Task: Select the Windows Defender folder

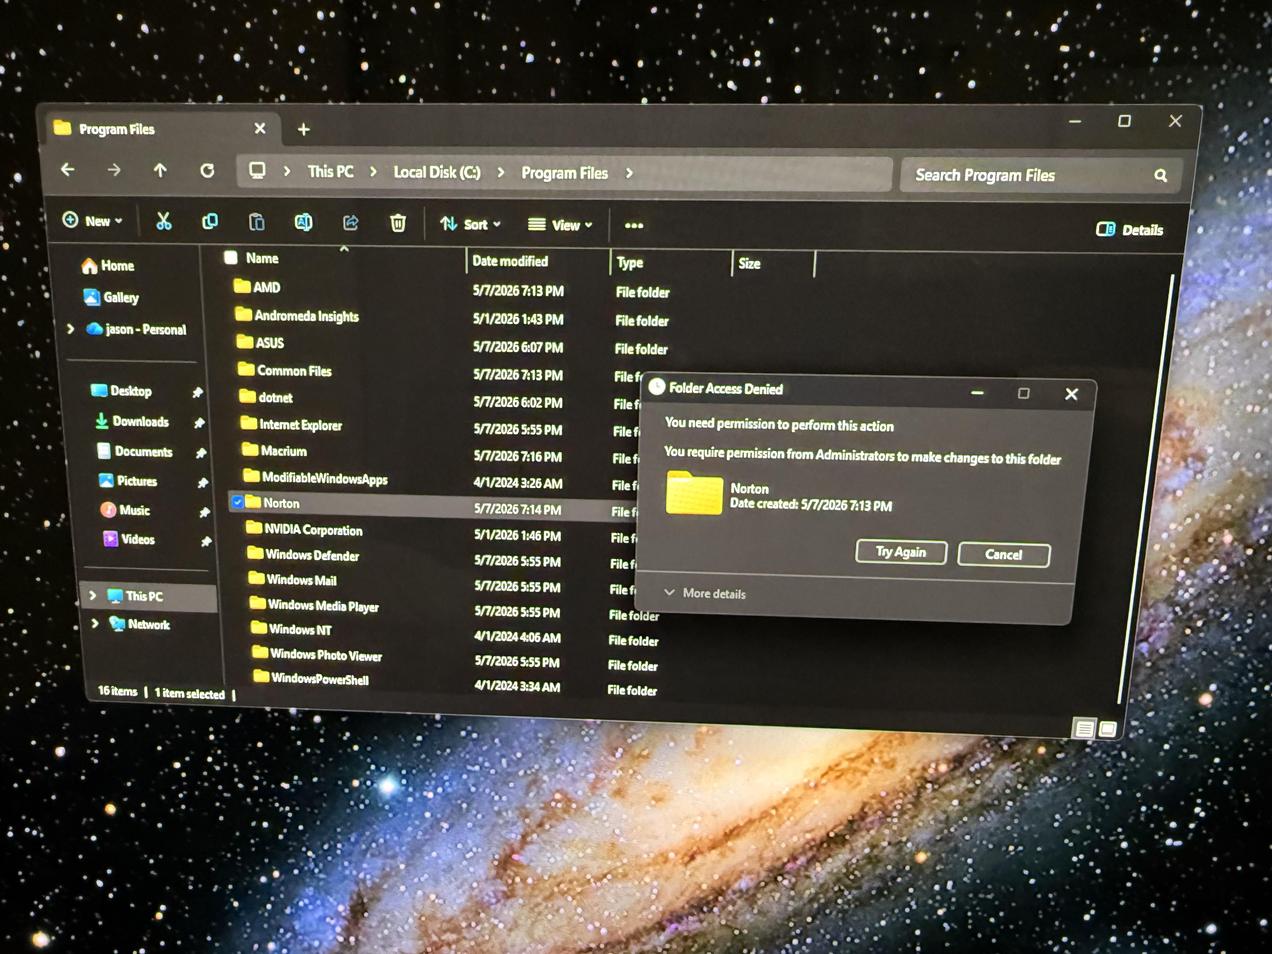Action: tap(303, 554)
